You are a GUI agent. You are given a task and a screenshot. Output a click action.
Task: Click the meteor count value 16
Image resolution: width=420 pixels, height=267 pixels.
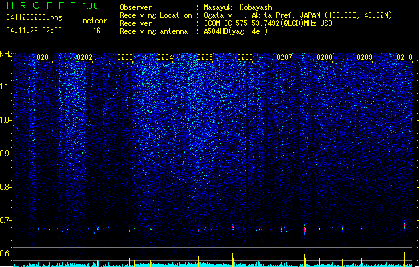97,31
